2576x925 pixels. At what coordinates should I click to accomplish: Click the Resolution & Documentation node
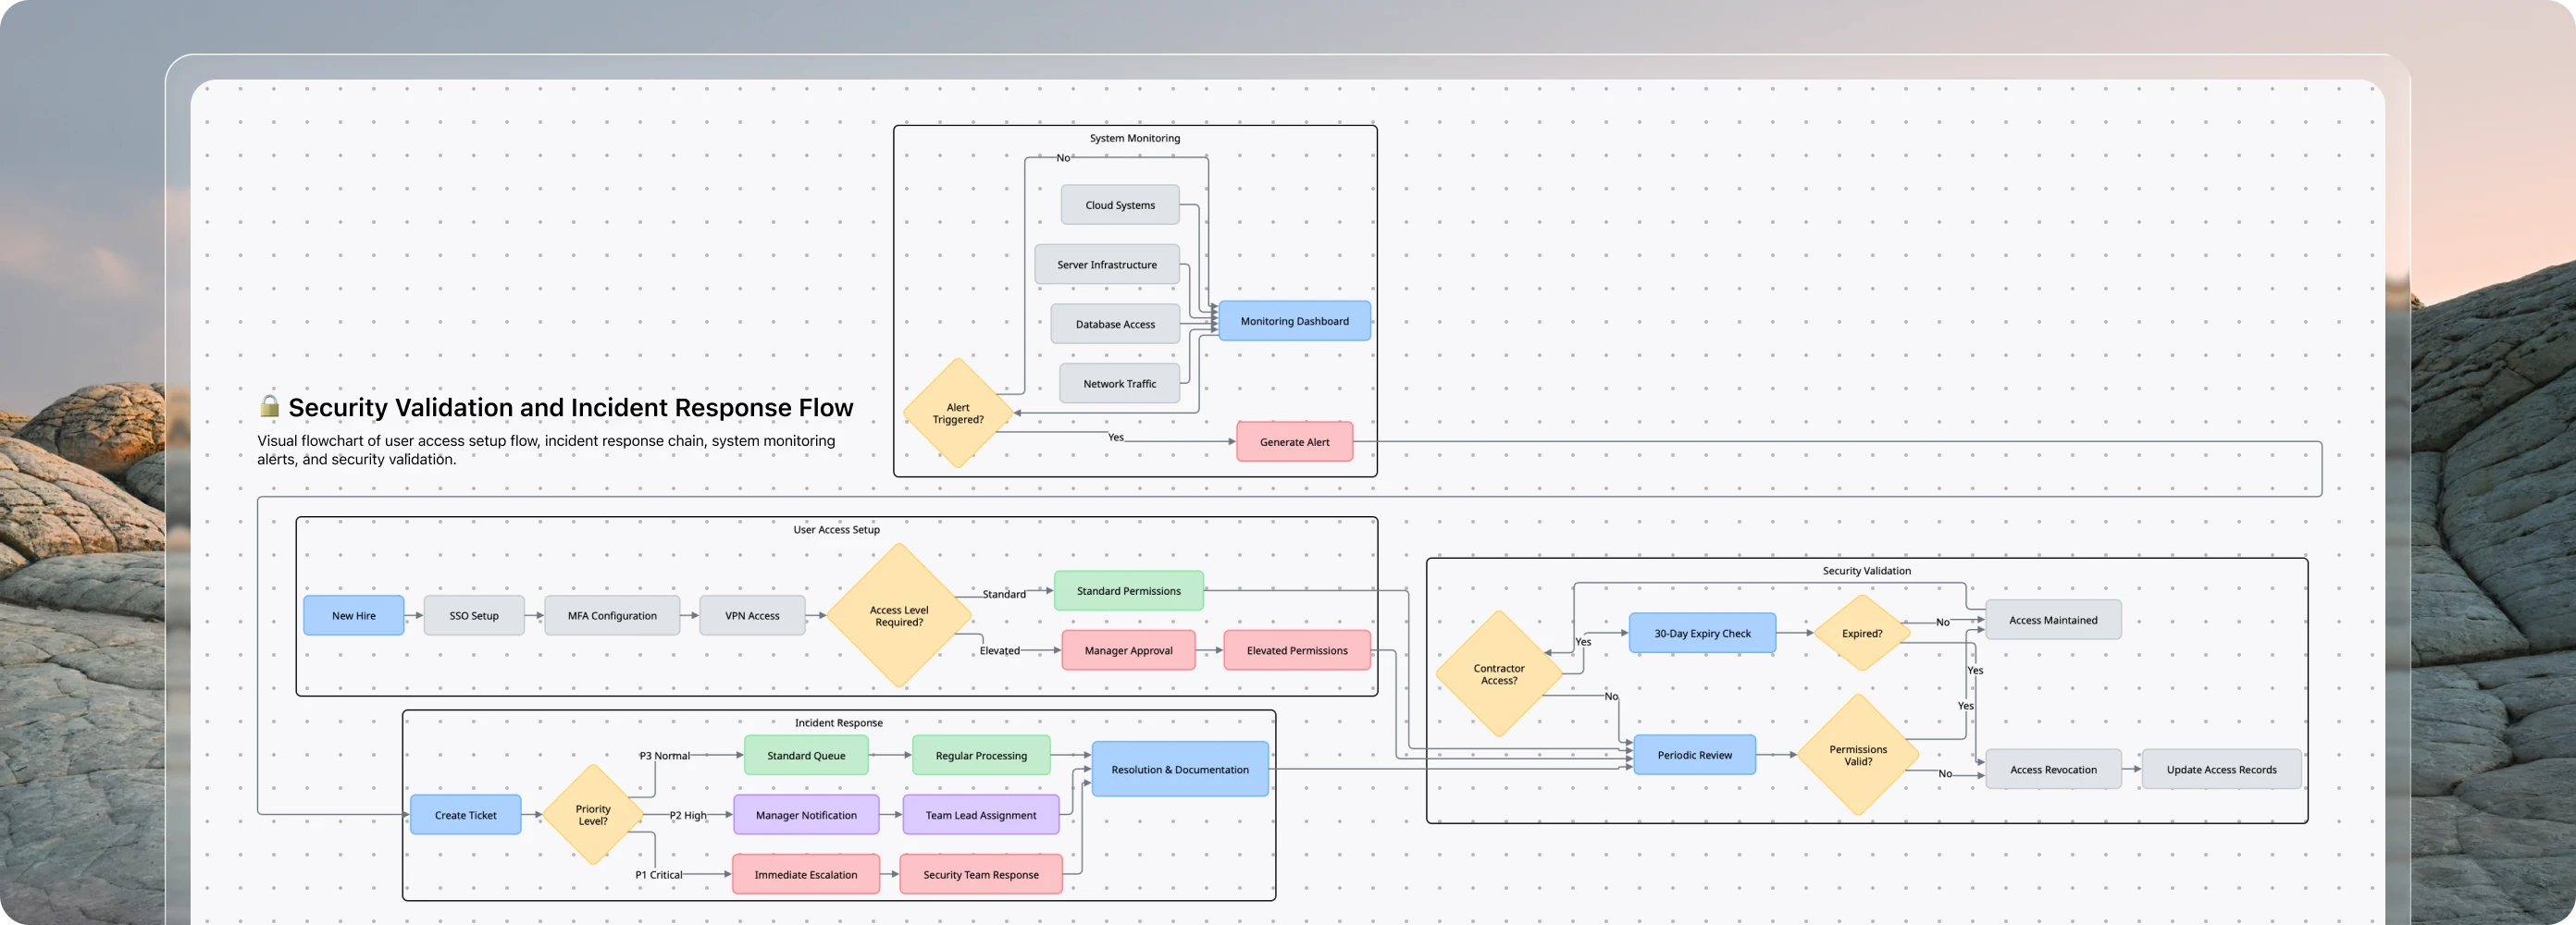[1180, 770]
